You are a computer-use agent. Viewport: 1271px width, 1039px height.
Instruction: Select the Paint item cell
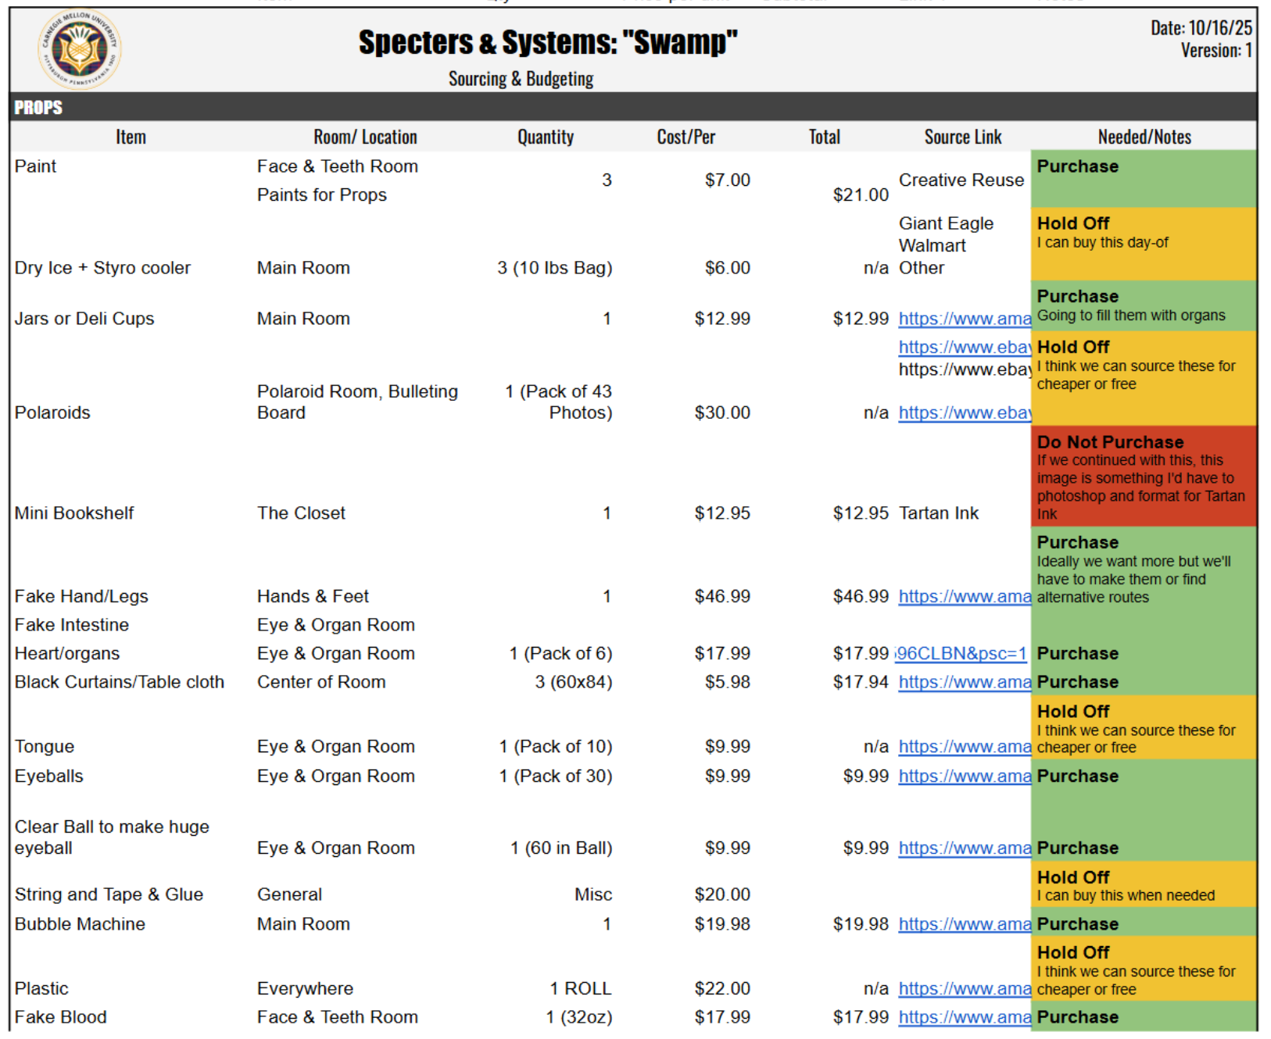(35, 166)
